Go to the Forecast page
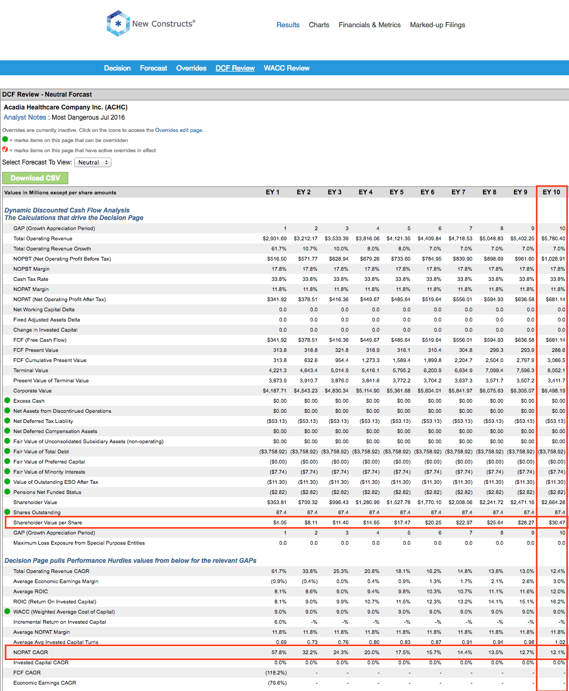Image resolution: width=569 pixels, height=691 pixels. coord(153,68)
